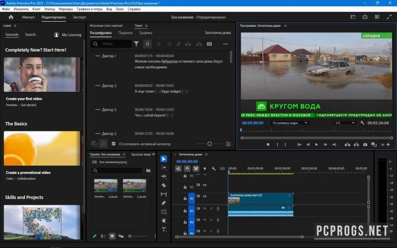Click the transcript pauses toggle icon
Image resolution: width=397 pixels, height=248 pixels.
point(147,44)
